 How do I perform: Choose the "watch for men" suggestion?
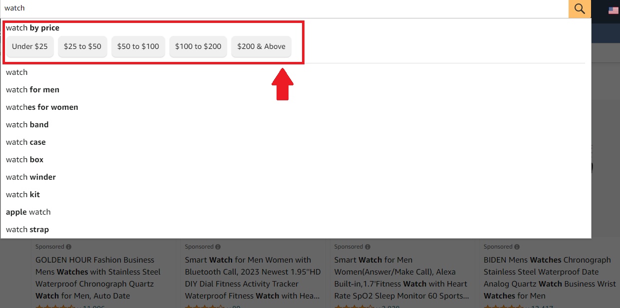tap(296, 90)
